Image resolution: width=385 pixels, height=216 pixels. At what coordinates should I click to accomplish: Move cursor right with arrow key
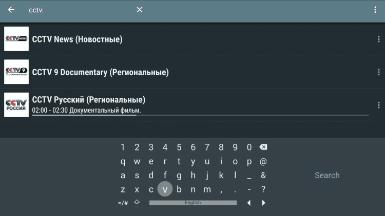click(x=263, y=203)
